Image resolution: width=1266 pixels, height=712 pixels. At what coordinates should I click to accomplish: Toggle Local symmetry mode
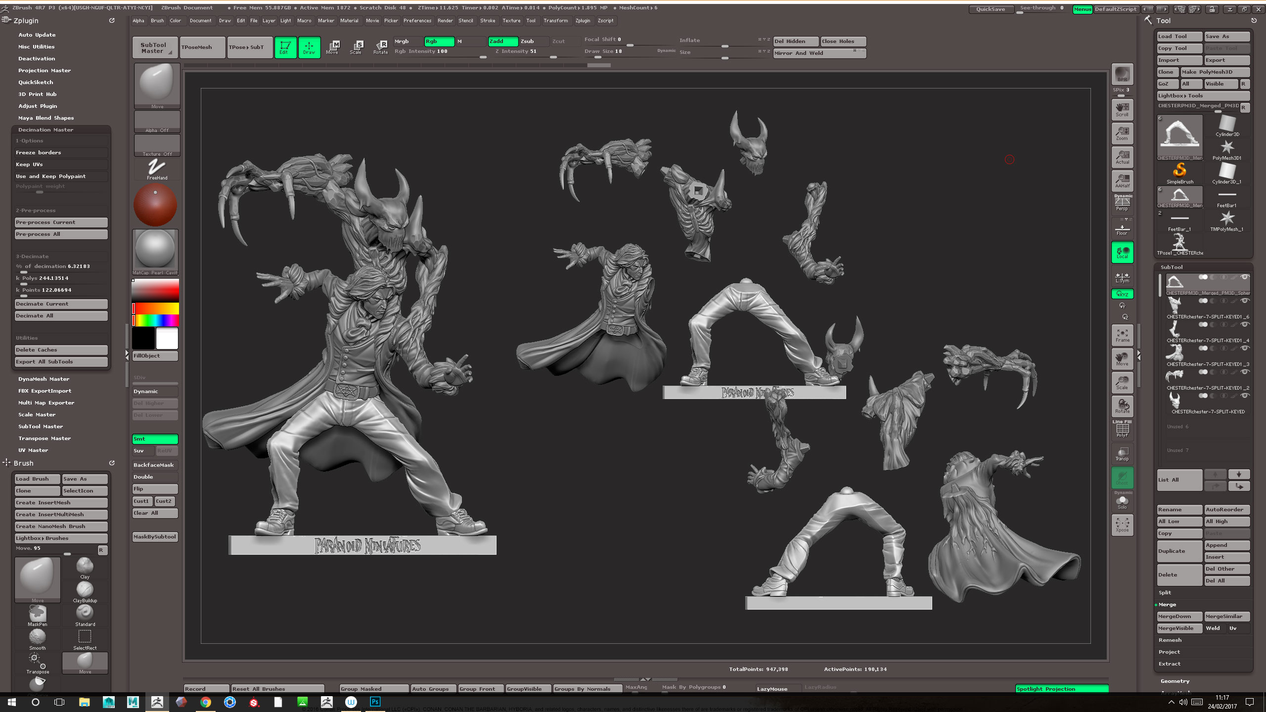pos(1122,252)
